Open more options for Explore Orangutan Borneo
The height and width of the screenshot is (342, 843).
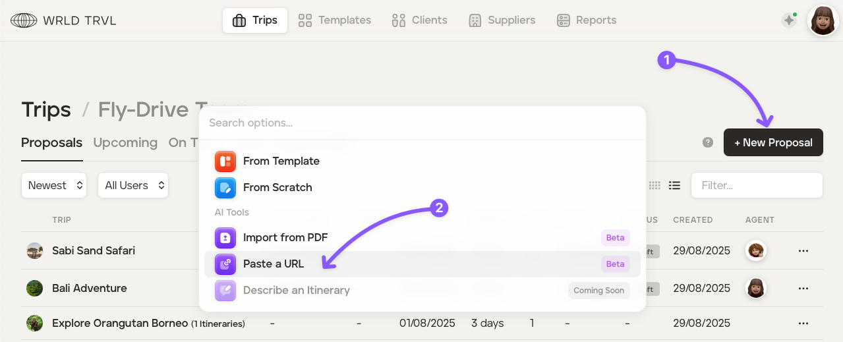tap(803, 324)
